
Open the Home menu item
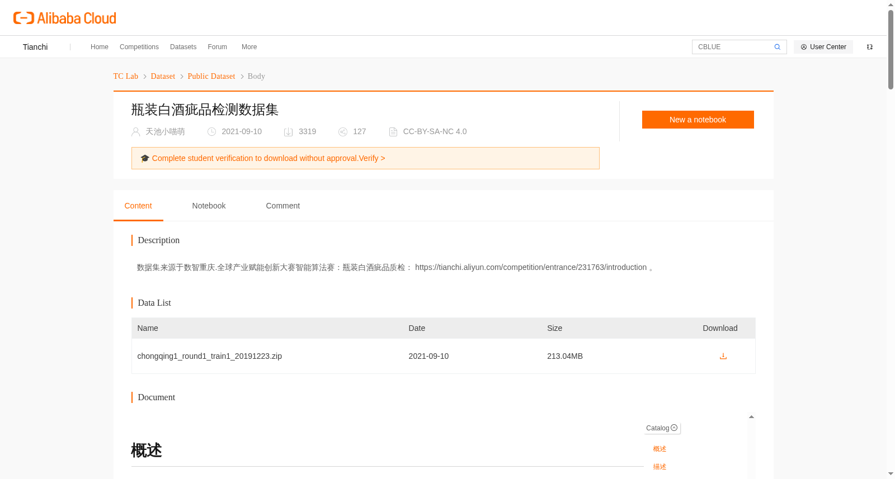coord(100,47)
